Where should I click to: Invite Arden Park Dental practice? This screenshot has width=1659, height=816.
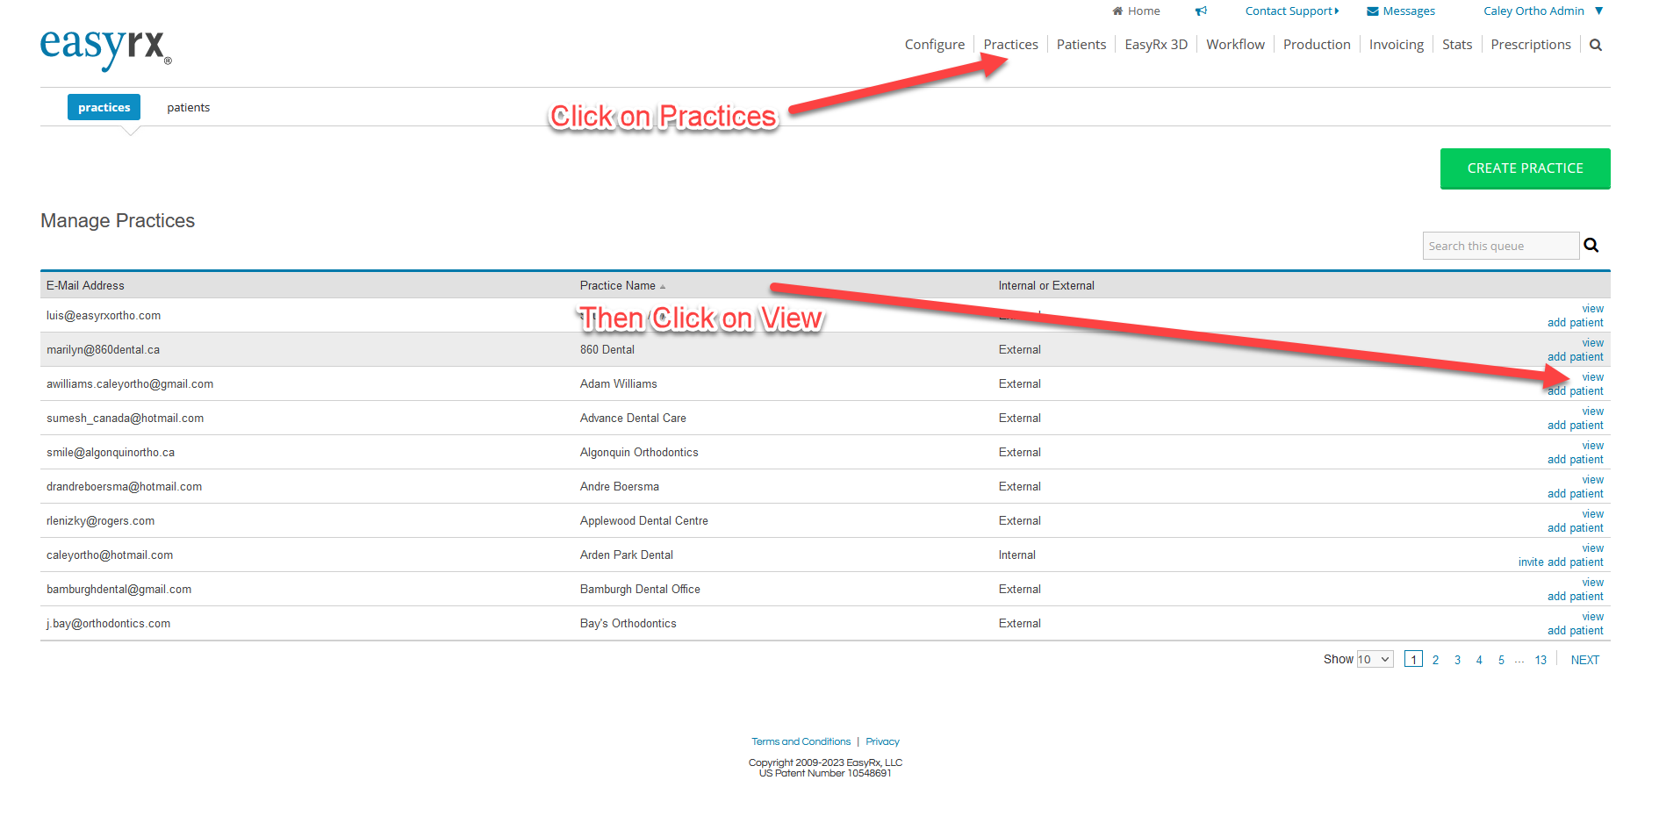[1531, 562]
